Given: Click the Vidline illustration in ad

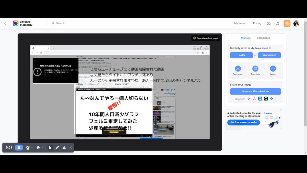Looking at the screenshot, I should pos(272,119).
